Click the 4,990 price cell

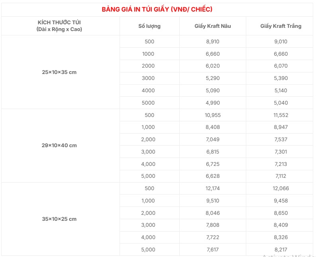(213, 103)
